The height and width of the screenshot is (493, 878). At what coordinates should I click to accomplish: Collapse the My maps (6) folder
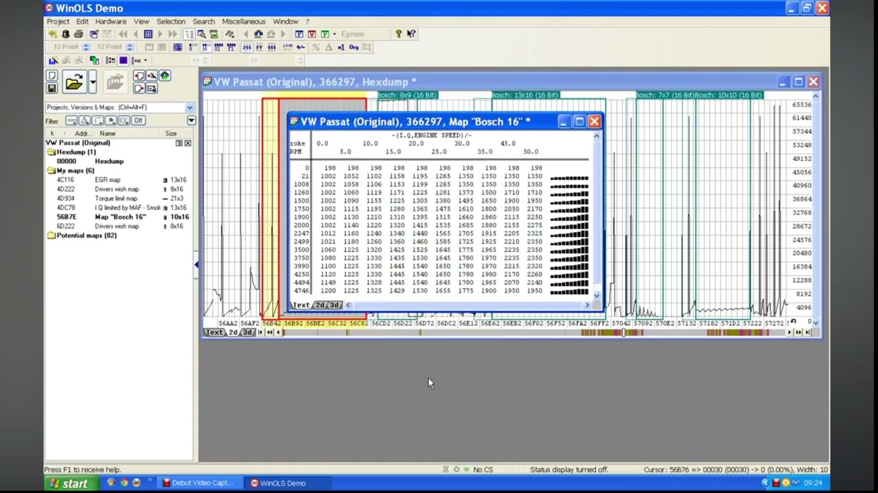point(51,170)
